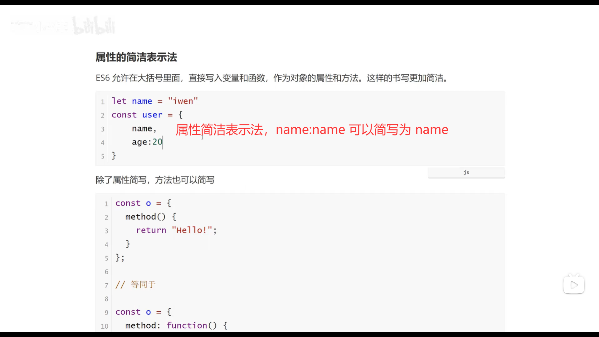The height and width of the screenshot is (337, 599).
Task: Click the text 除了属性简写，方法也可以简写
Action: pyautogui.click(x=155, y=180)
